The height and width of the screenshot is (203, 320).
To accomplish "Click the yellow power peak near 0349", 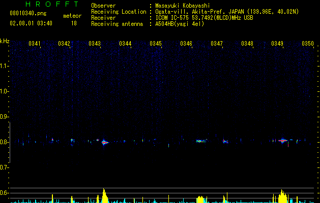I will [282, 196].
